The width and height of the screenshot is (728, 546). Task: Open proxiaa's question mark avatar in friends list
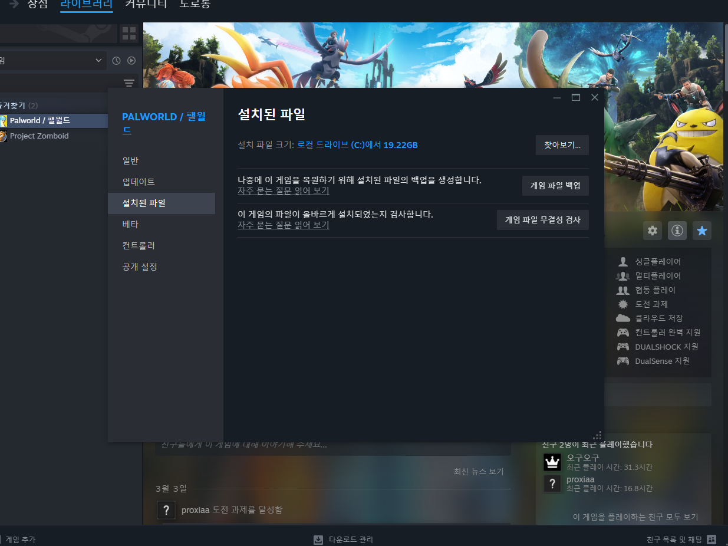tap(552, 484)
